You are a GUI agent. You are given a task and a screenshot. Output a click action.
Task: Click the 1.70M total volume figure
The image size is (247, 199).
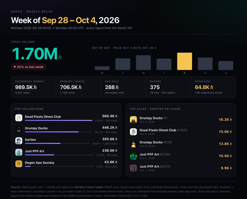click(x=37, y=53)
